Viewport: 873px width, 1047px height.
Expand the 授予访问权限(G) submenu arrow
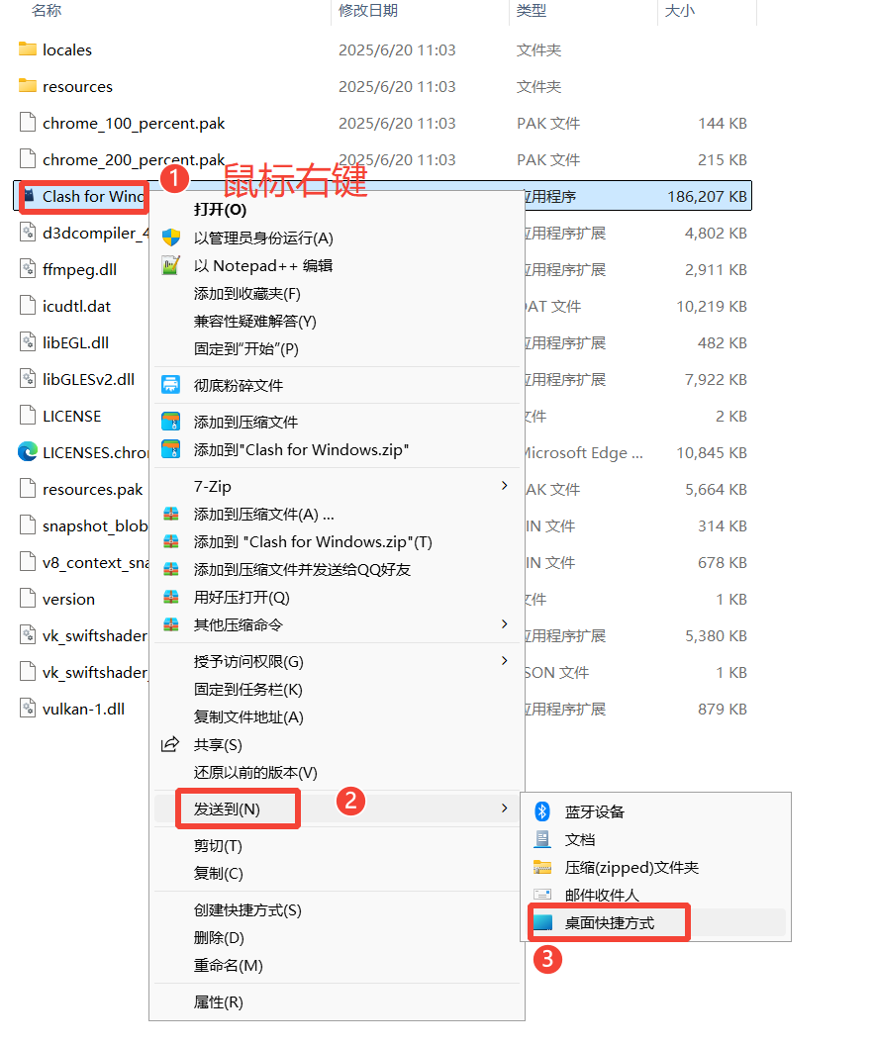click(505, 660)
